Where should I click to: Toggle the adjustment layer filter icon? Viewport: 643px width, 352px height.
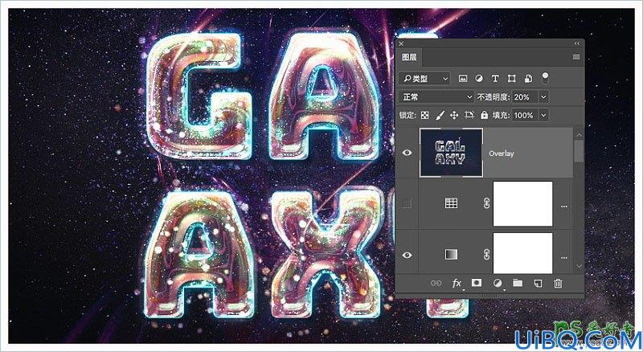[479, 79]
